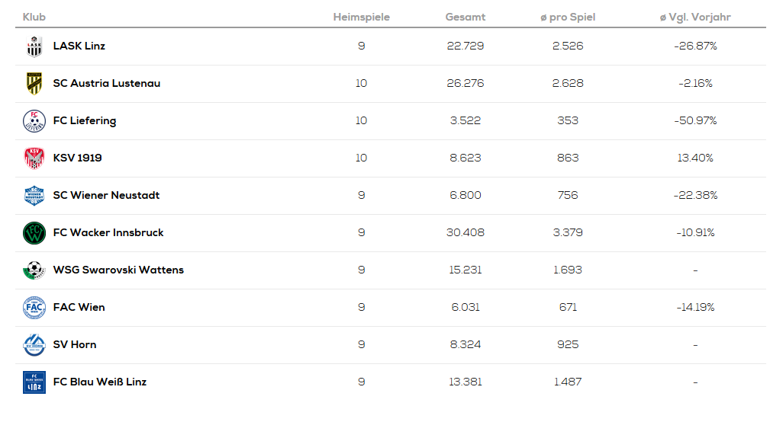Sort by the Gesamt column header

(x=465, y=17)
